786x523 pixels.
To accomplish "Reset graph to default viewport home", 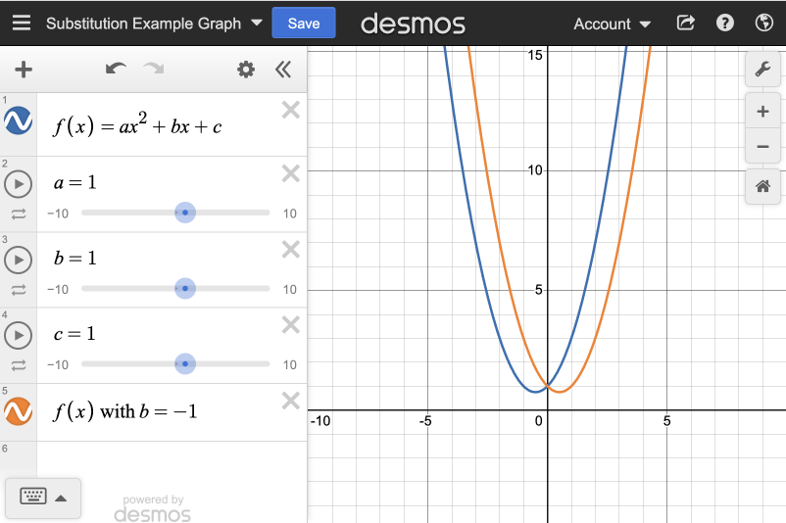I will 762,185.
